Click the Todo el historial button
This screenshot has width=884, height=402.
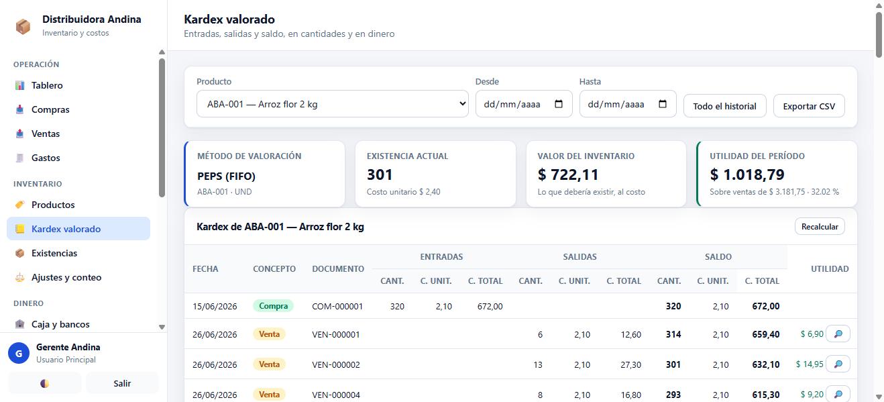[x=724, y=106]
